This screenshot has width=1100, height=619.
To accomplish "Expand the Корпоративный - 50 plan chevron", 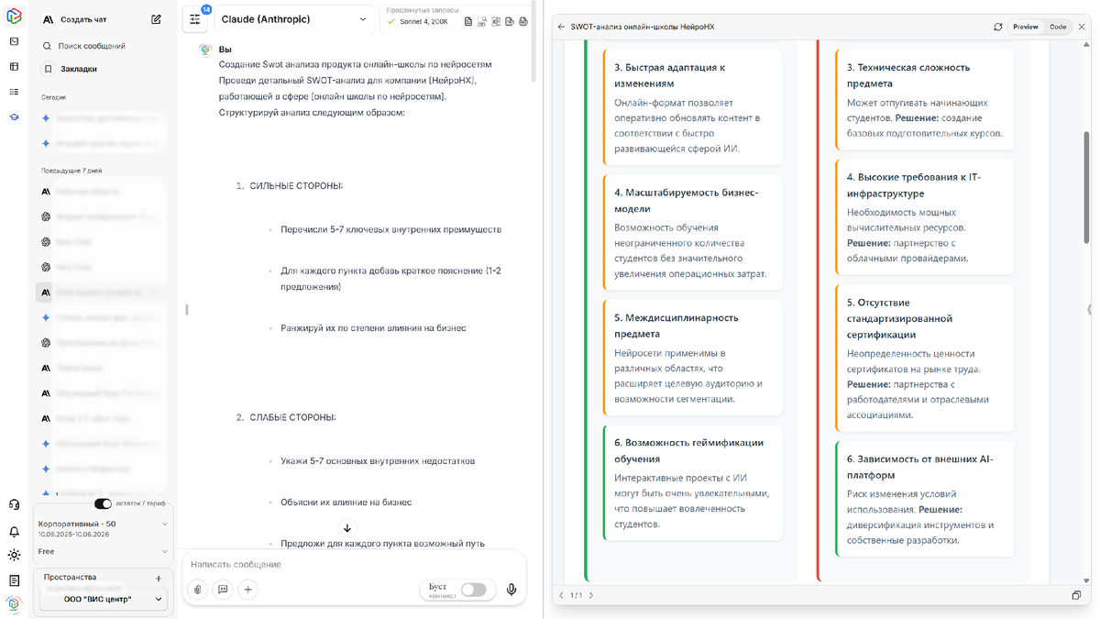I will [x=165, y=524].
